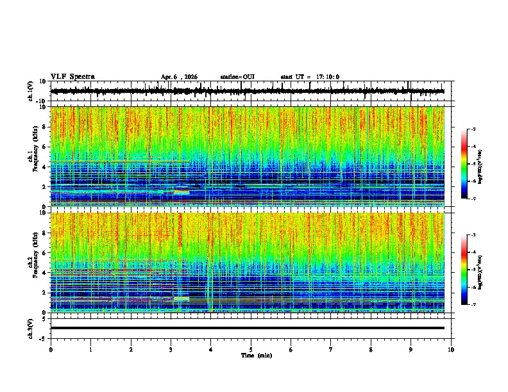Screen dimensions: 508x392
Task: Select the date text "Apr. 6 , 2026"
Action: click(179, 77)
